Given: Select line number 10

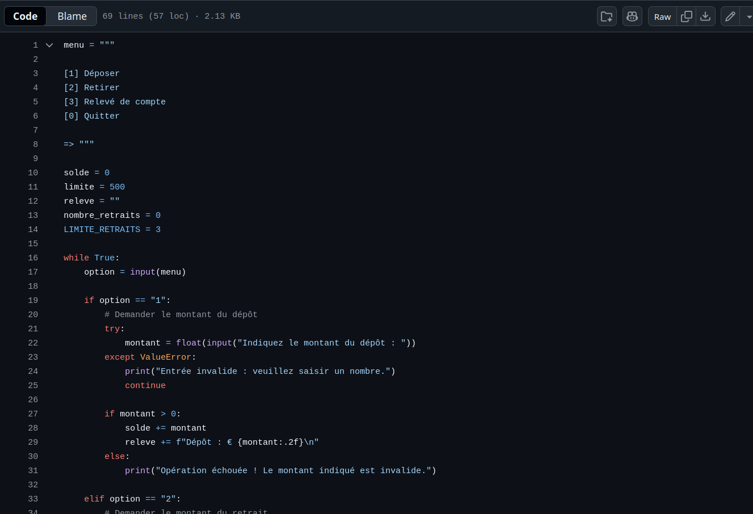Looking at the screenshot, I should [33, 173].
